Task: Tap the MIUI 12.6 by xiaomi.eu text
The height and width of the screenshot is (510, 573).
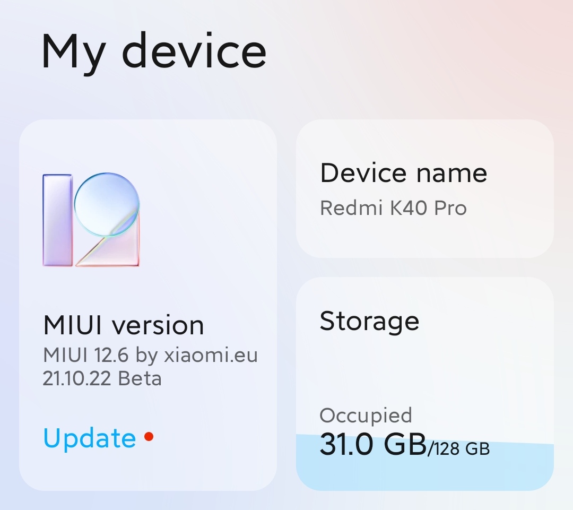Action: coord(150,356)
